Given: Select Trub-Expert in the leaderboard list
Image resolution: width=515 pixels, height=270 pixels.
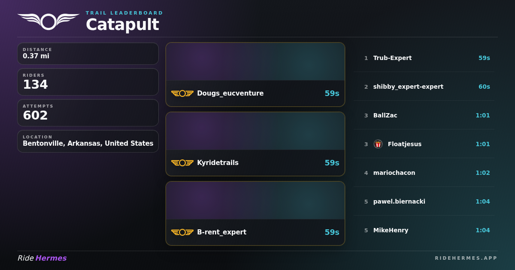Looking at the screenshot, I should (424, 58).
